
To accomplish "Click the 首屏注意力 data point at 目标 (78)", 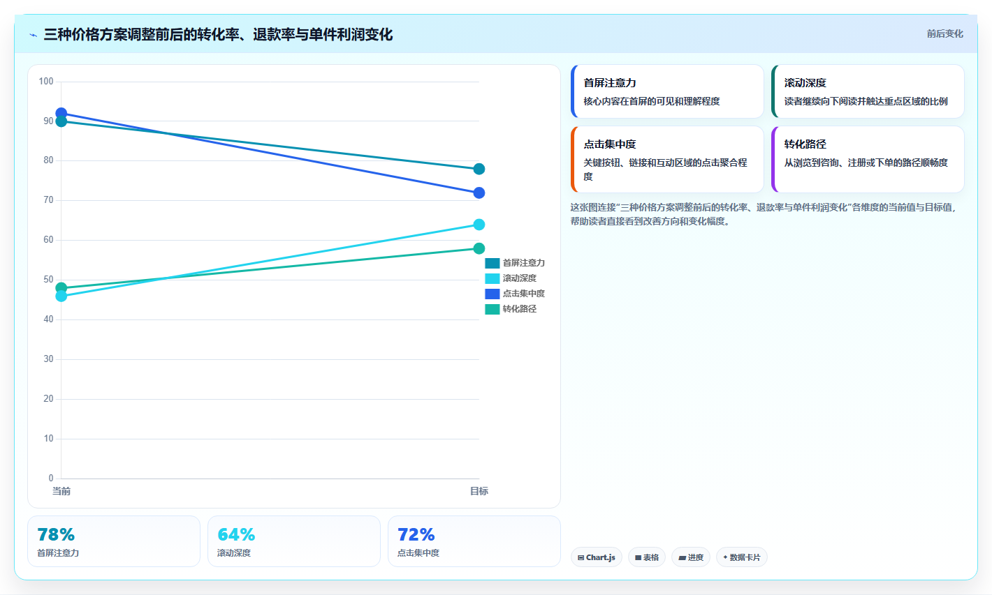I will (x=479, y=169).
